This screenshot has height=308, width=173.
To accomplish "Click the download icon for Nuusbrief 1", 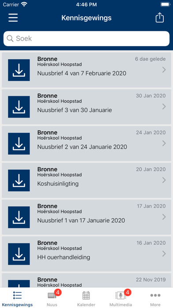I will pos(19,217).
